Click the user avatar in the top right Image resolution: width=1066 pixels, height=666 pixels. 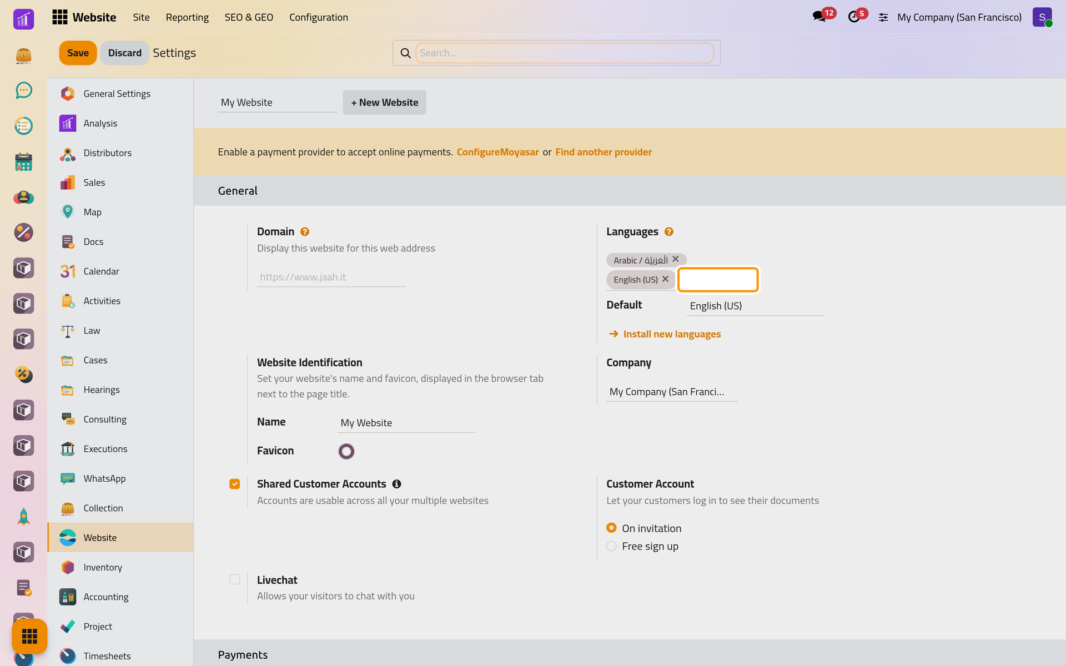click(x=1042, y=17)
